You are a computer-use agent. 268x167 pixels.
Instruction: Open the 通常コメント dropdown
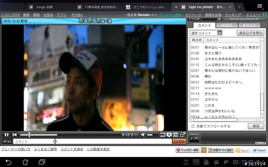click(206, 33)
